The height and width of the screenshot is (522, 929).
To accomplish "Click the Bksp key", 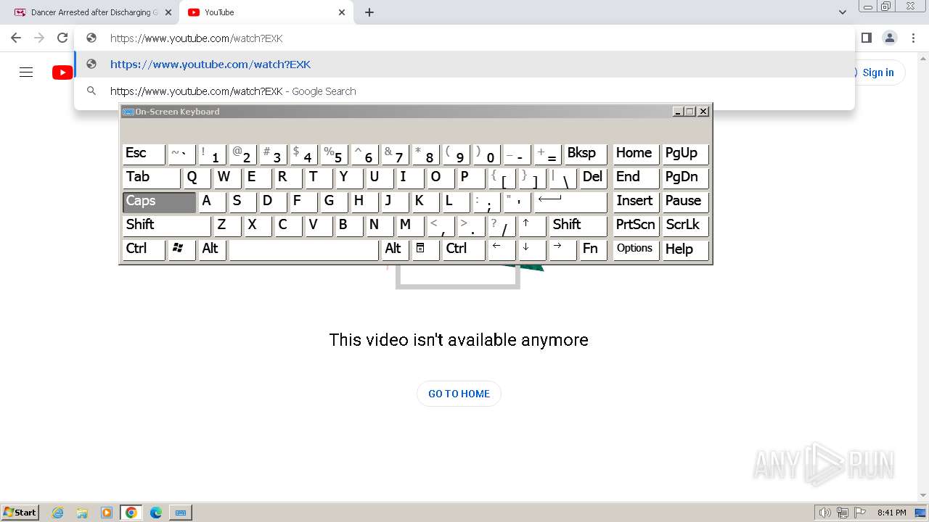I will tap(585, 154).
